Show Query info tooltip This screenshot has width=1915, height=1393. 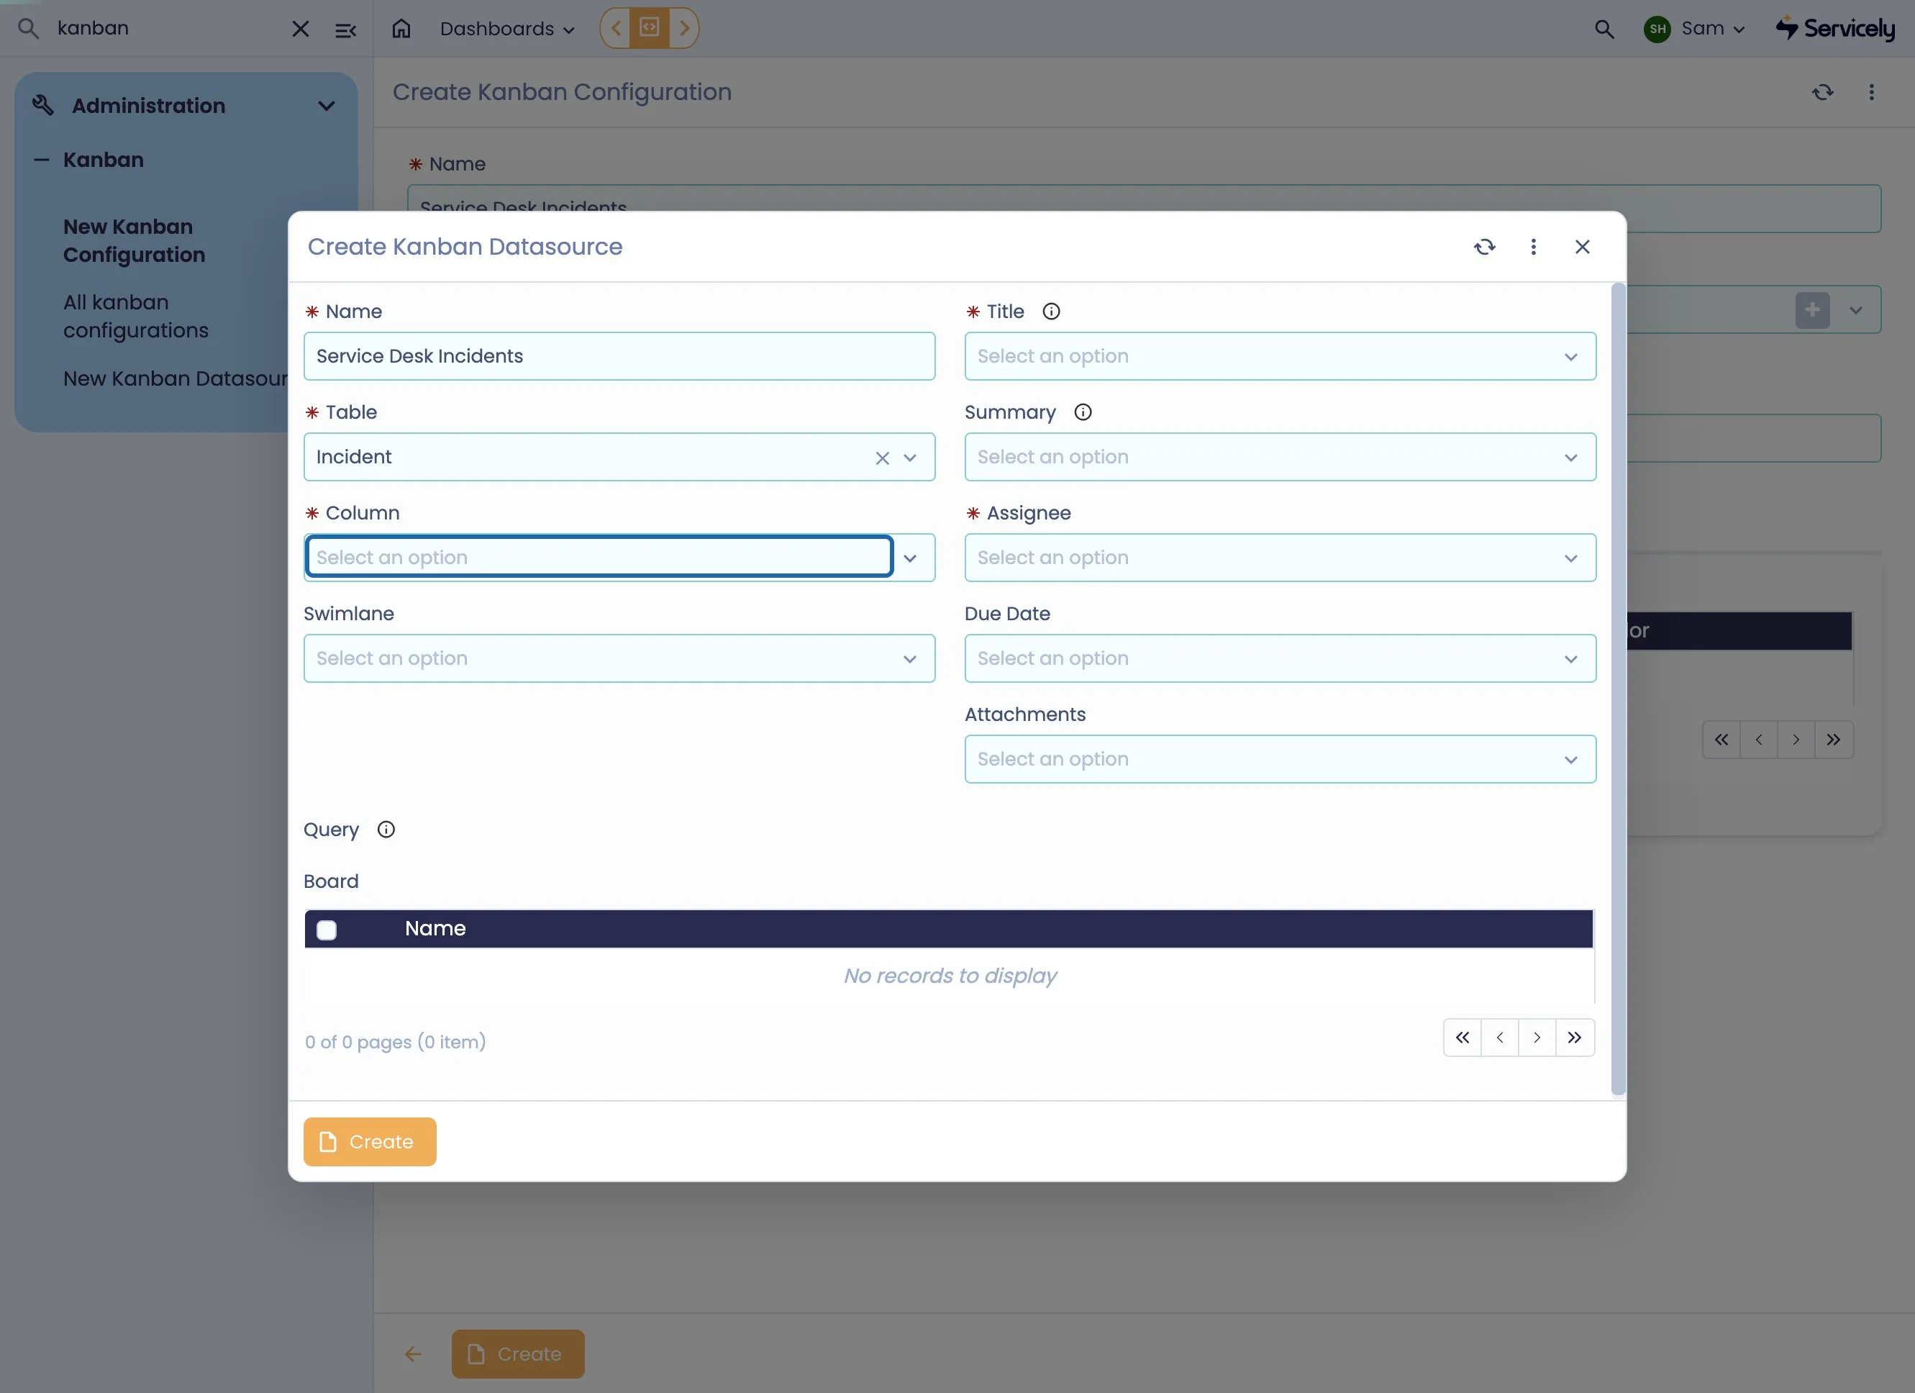pyautogui.click(x=386, y=830)
